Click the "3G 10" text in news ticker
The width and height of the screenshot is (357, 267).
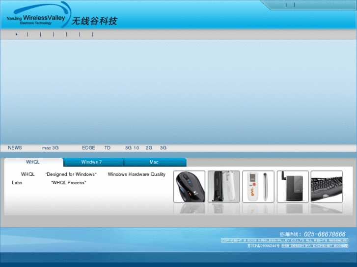pos(132,148)
